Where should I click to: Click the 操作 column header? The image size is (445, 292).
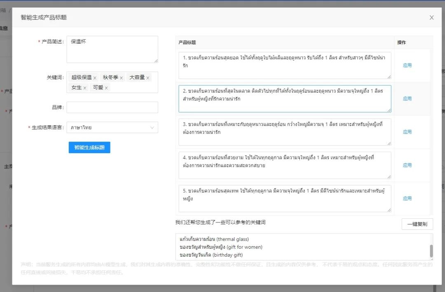402,42
